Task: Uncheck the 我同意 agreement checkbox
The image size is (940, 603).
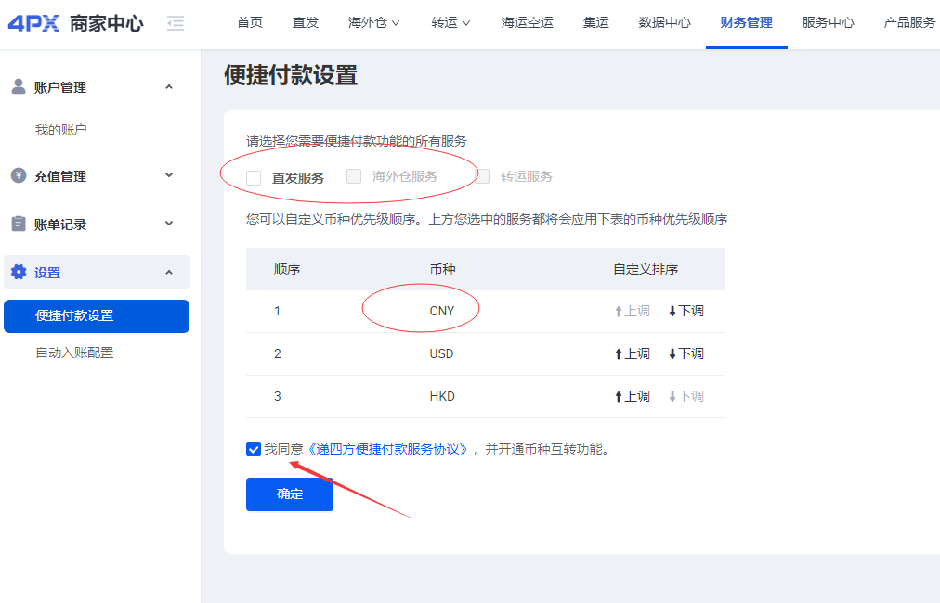Action: click(x=254, y=449)
